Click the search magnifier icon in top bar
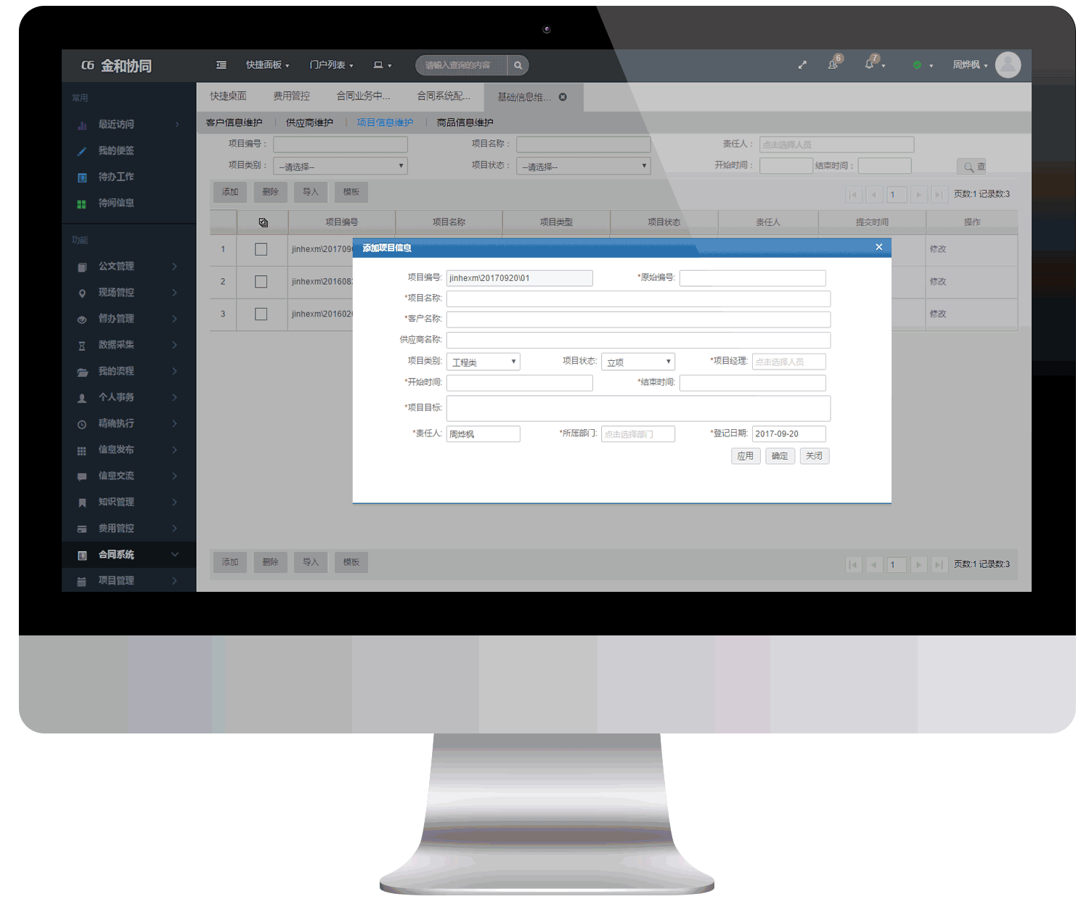This screenshot has height=915, width=1089. (x=518, y=65)
